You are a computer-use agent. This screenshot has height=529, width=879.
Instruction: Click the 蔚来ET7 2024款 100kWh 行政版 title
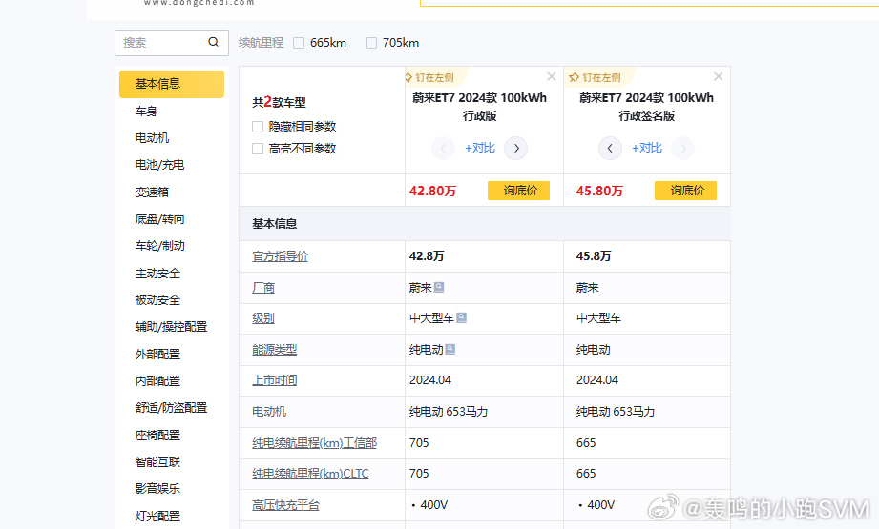coord(479,107)
